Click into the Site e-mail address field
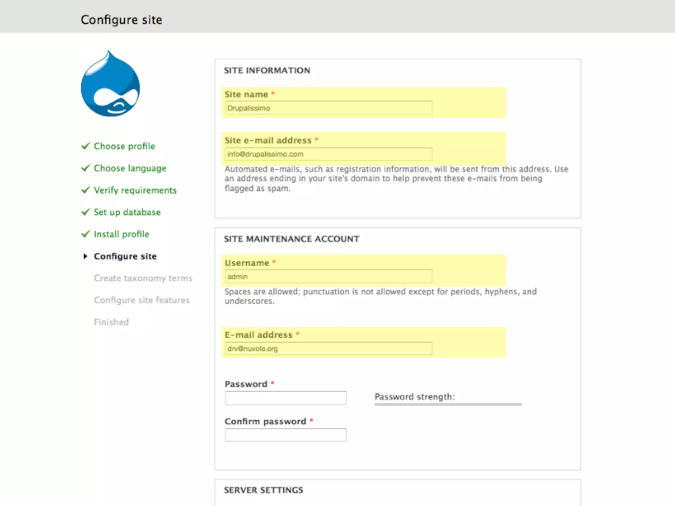 click(x=328, y=154)
